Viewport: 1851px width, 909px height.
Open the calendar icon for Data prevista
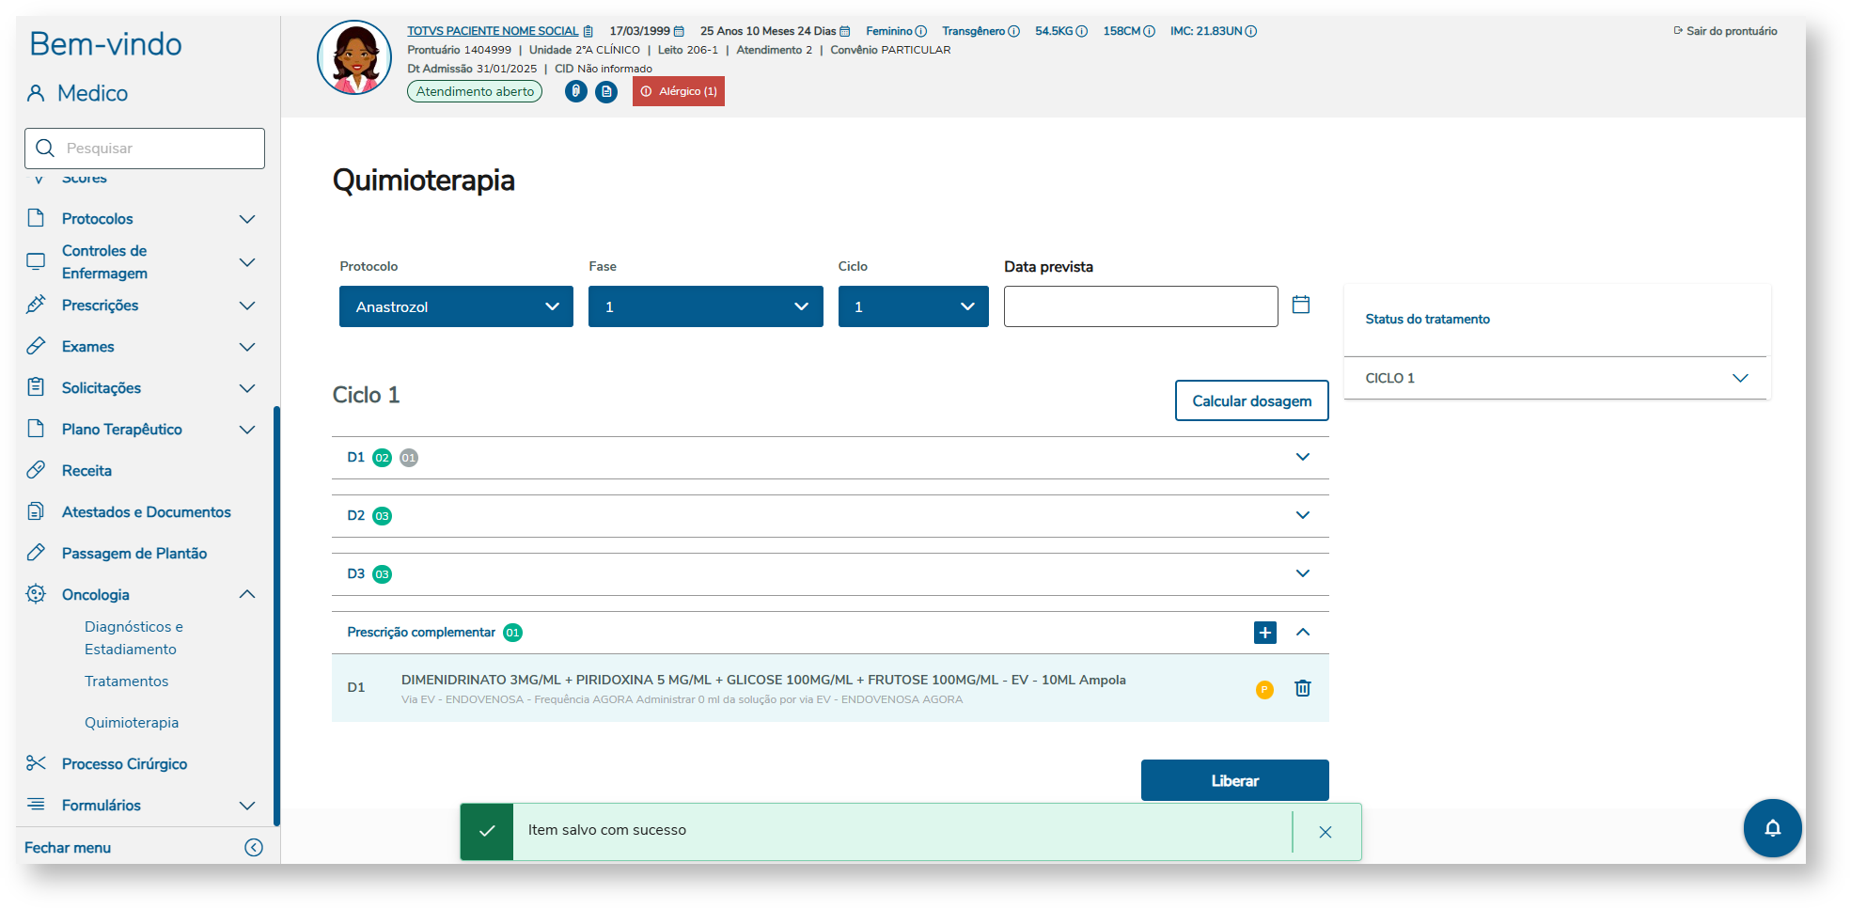coord(1301,304)
